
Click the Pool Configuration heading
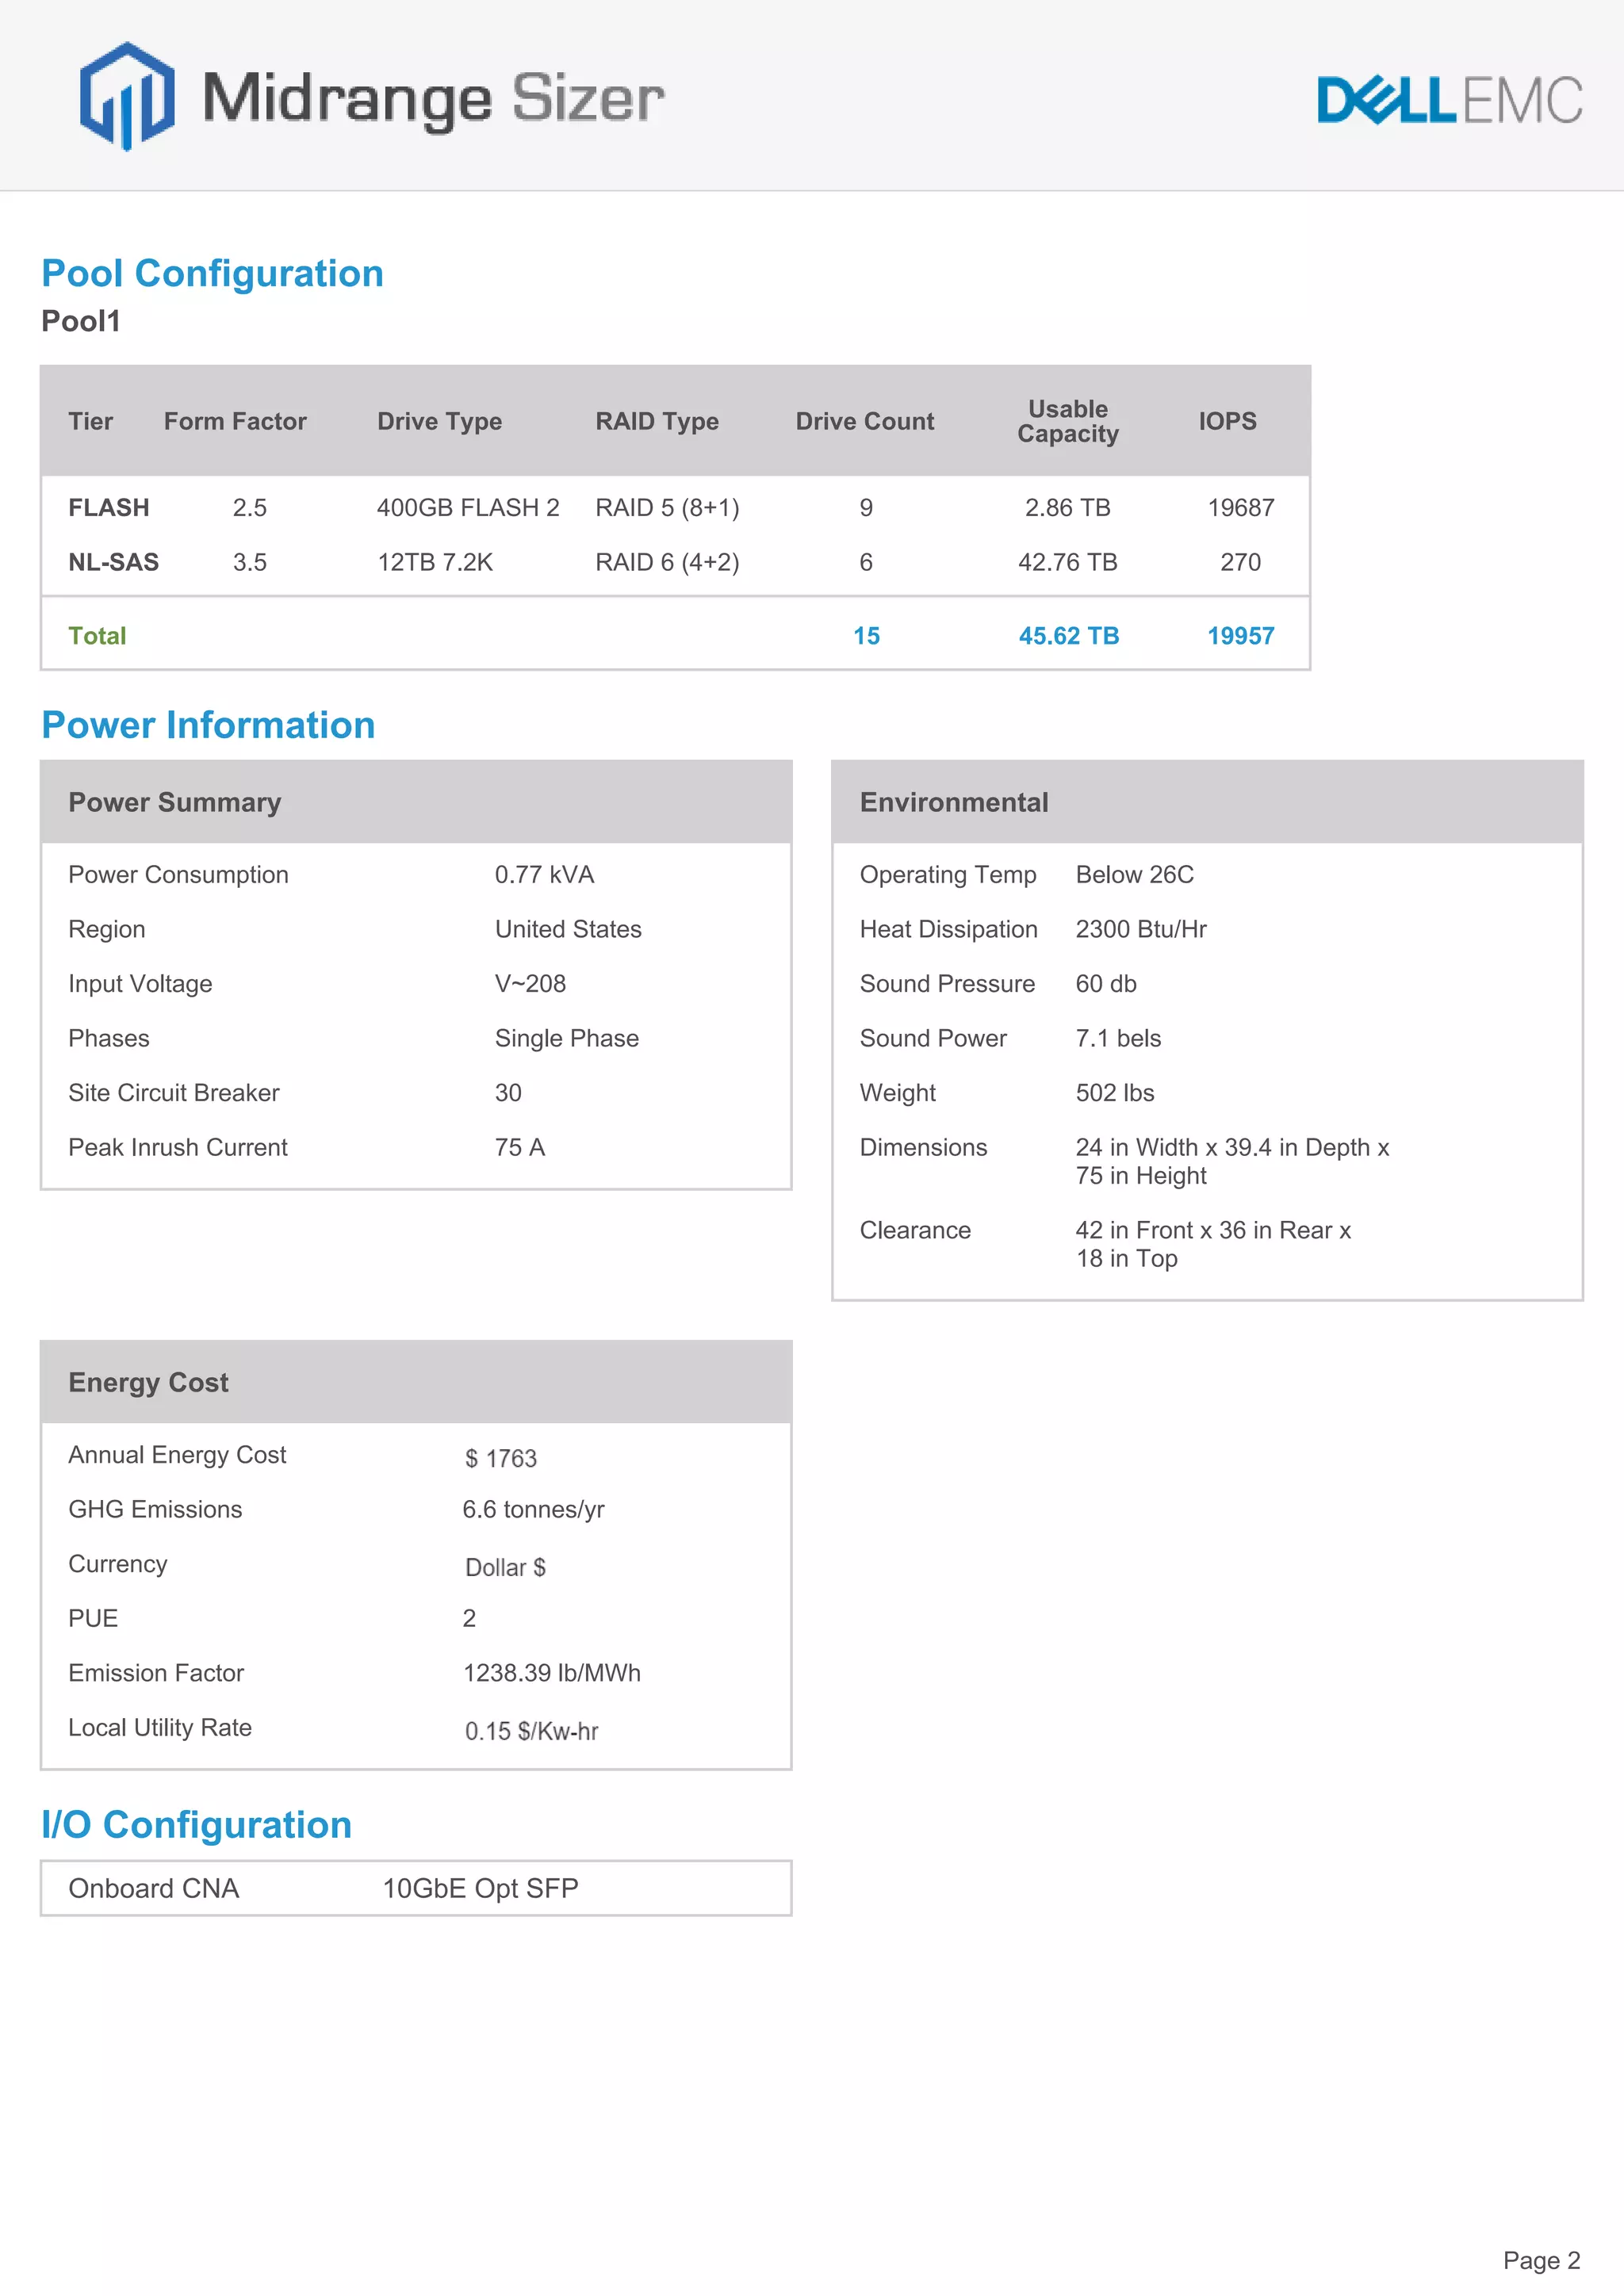[x=212, y=273]
